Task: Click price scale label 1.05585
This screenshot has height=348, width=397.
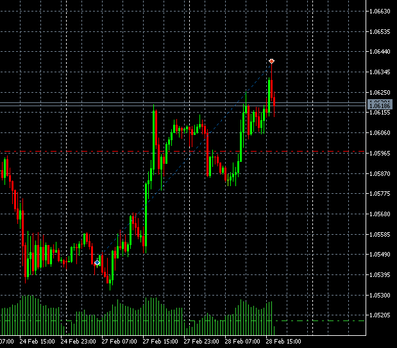Action: [380, 234]
